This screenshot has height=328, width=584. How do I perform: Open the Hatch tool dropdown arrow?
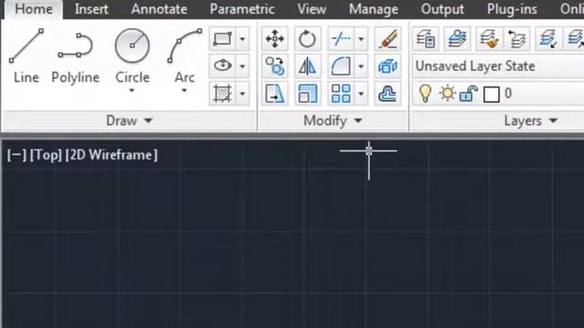(x=242, y=93)
